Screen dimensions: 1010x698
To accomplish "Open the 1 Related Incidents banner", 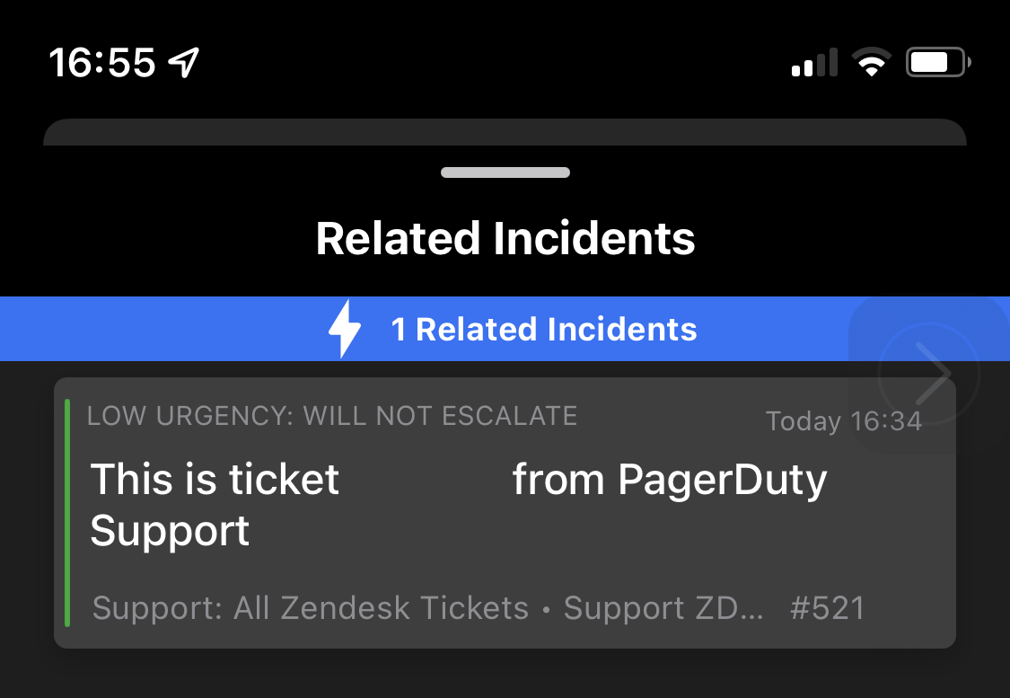I will click(505, 329).
